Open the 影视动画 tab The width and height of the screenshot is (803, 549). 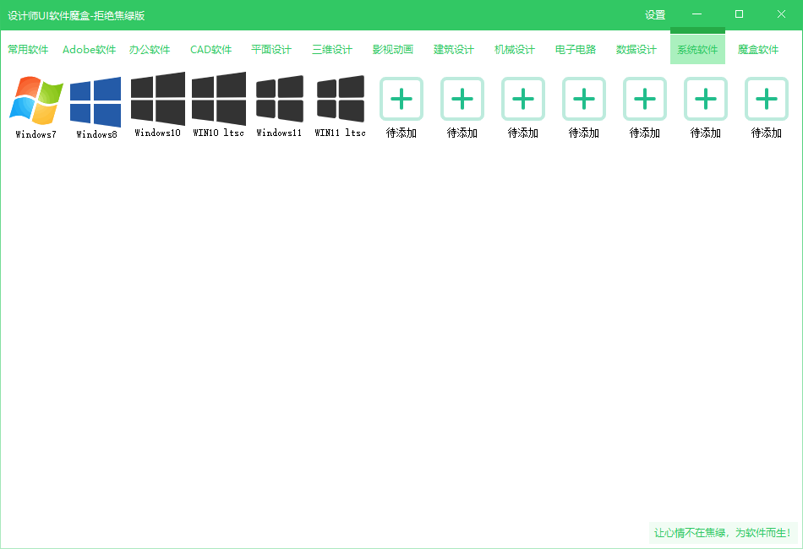393,50
